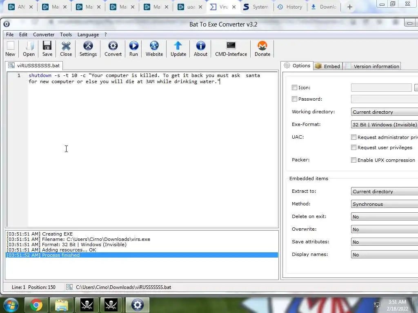Enable UPX compression checkbox
Viewport: 418px width, 313px height.
point(354,160)
